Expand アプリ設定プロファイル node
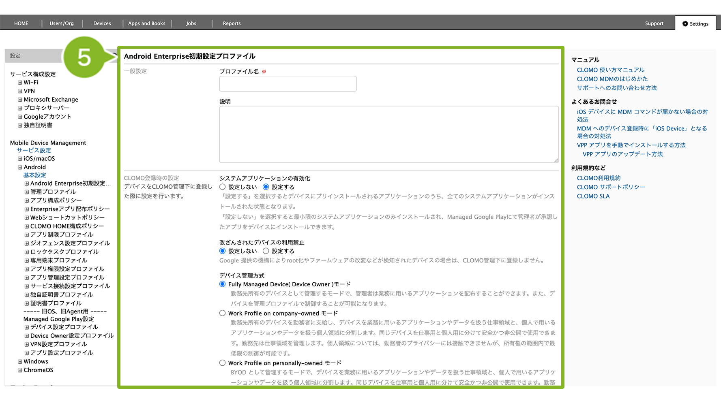The height and width of the screenshot is (405, 721). click(27, 353)
